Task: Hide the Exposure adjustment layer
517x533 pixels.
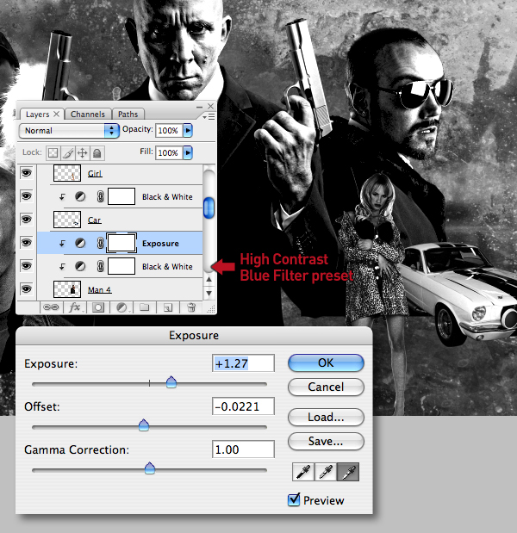Action: tap(26, 243)
